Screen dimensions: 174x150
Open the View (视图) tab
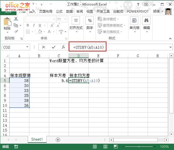pos(90,11)
